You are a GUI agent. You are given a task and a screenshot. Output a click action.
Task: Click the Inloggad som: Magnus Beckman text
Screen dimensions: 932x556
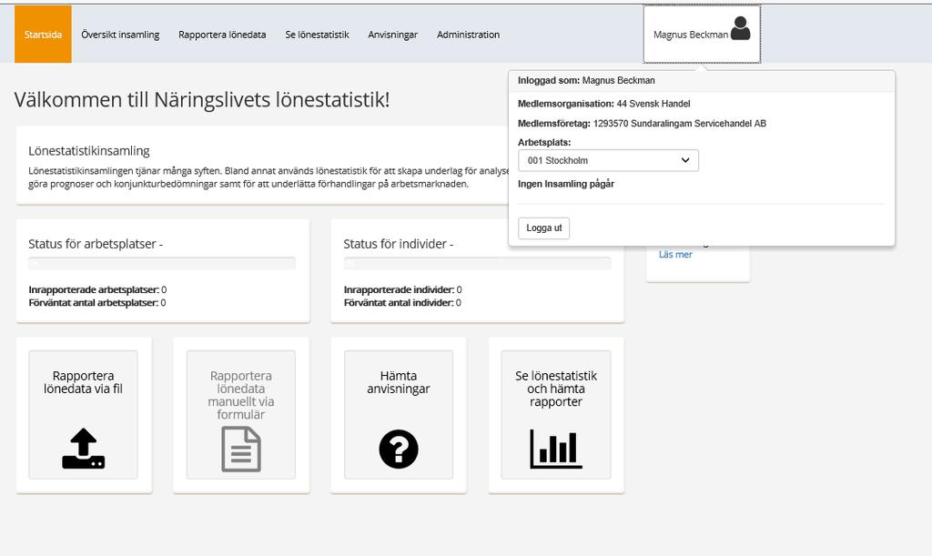pos(586,80)
